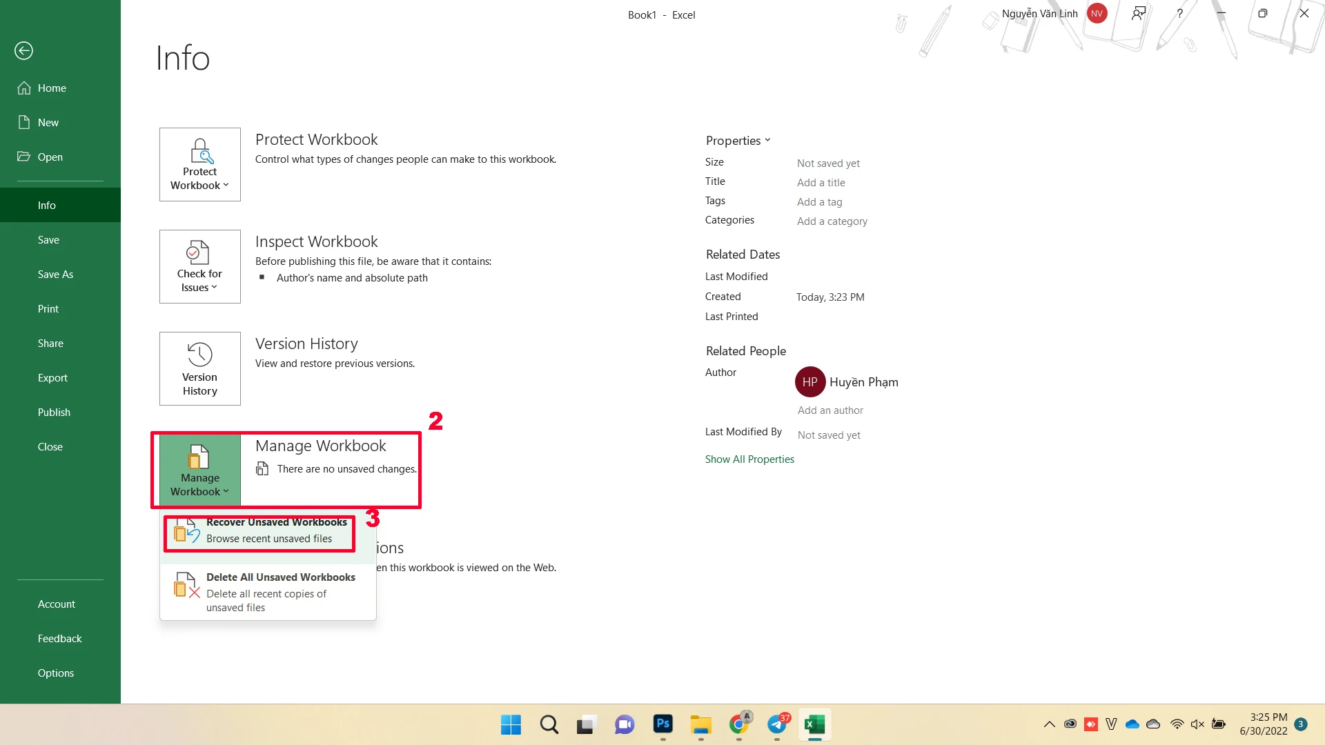Open the Feedback page
This screenshot has height=745, width=1325.
(60, 638)
